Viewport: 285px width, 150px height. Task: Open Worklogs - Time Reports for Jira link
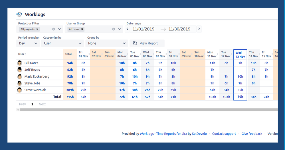(163, 134)
